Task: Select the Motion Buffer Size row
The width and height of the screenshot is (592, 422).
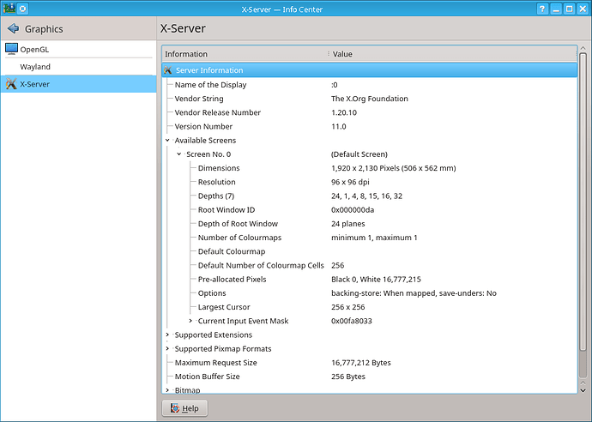Action: (x=370, y=377)
